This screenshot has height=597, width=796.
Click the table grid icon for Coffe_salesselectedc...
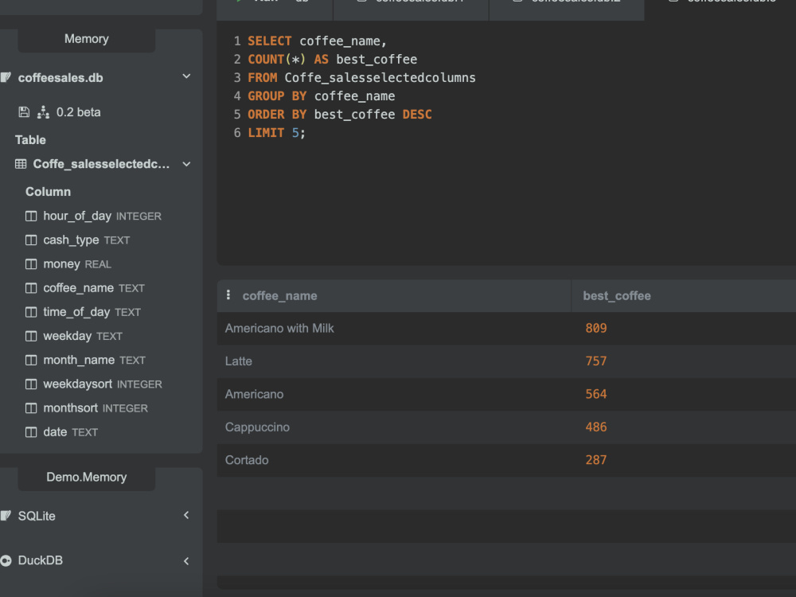[21, 164]
